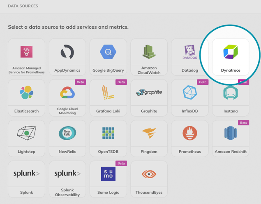The height and width of the screenshot is (204, 261).
Task: Click the DATA SOURCES heading
Action: tap(23, 6)
